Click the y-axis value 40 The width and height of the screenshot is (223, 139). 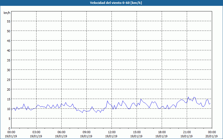pos(9,50)
